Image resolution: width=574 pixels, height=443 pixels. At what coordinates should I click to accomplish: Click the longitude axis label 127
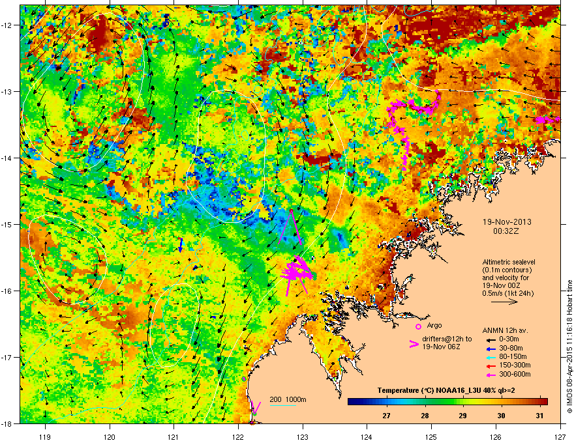(x=560, y=436)
